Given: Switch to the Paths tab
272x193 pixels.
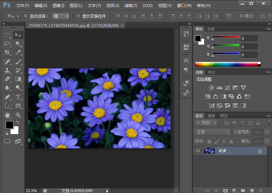Looking at the screenshot, I should (224, 115).
